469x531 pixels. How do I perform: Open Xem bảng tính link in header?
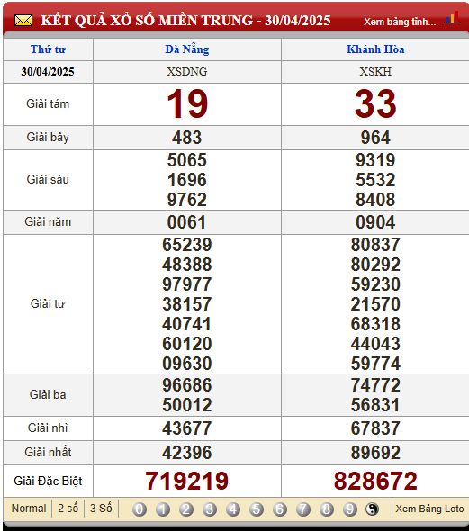[x=400, y=22]
